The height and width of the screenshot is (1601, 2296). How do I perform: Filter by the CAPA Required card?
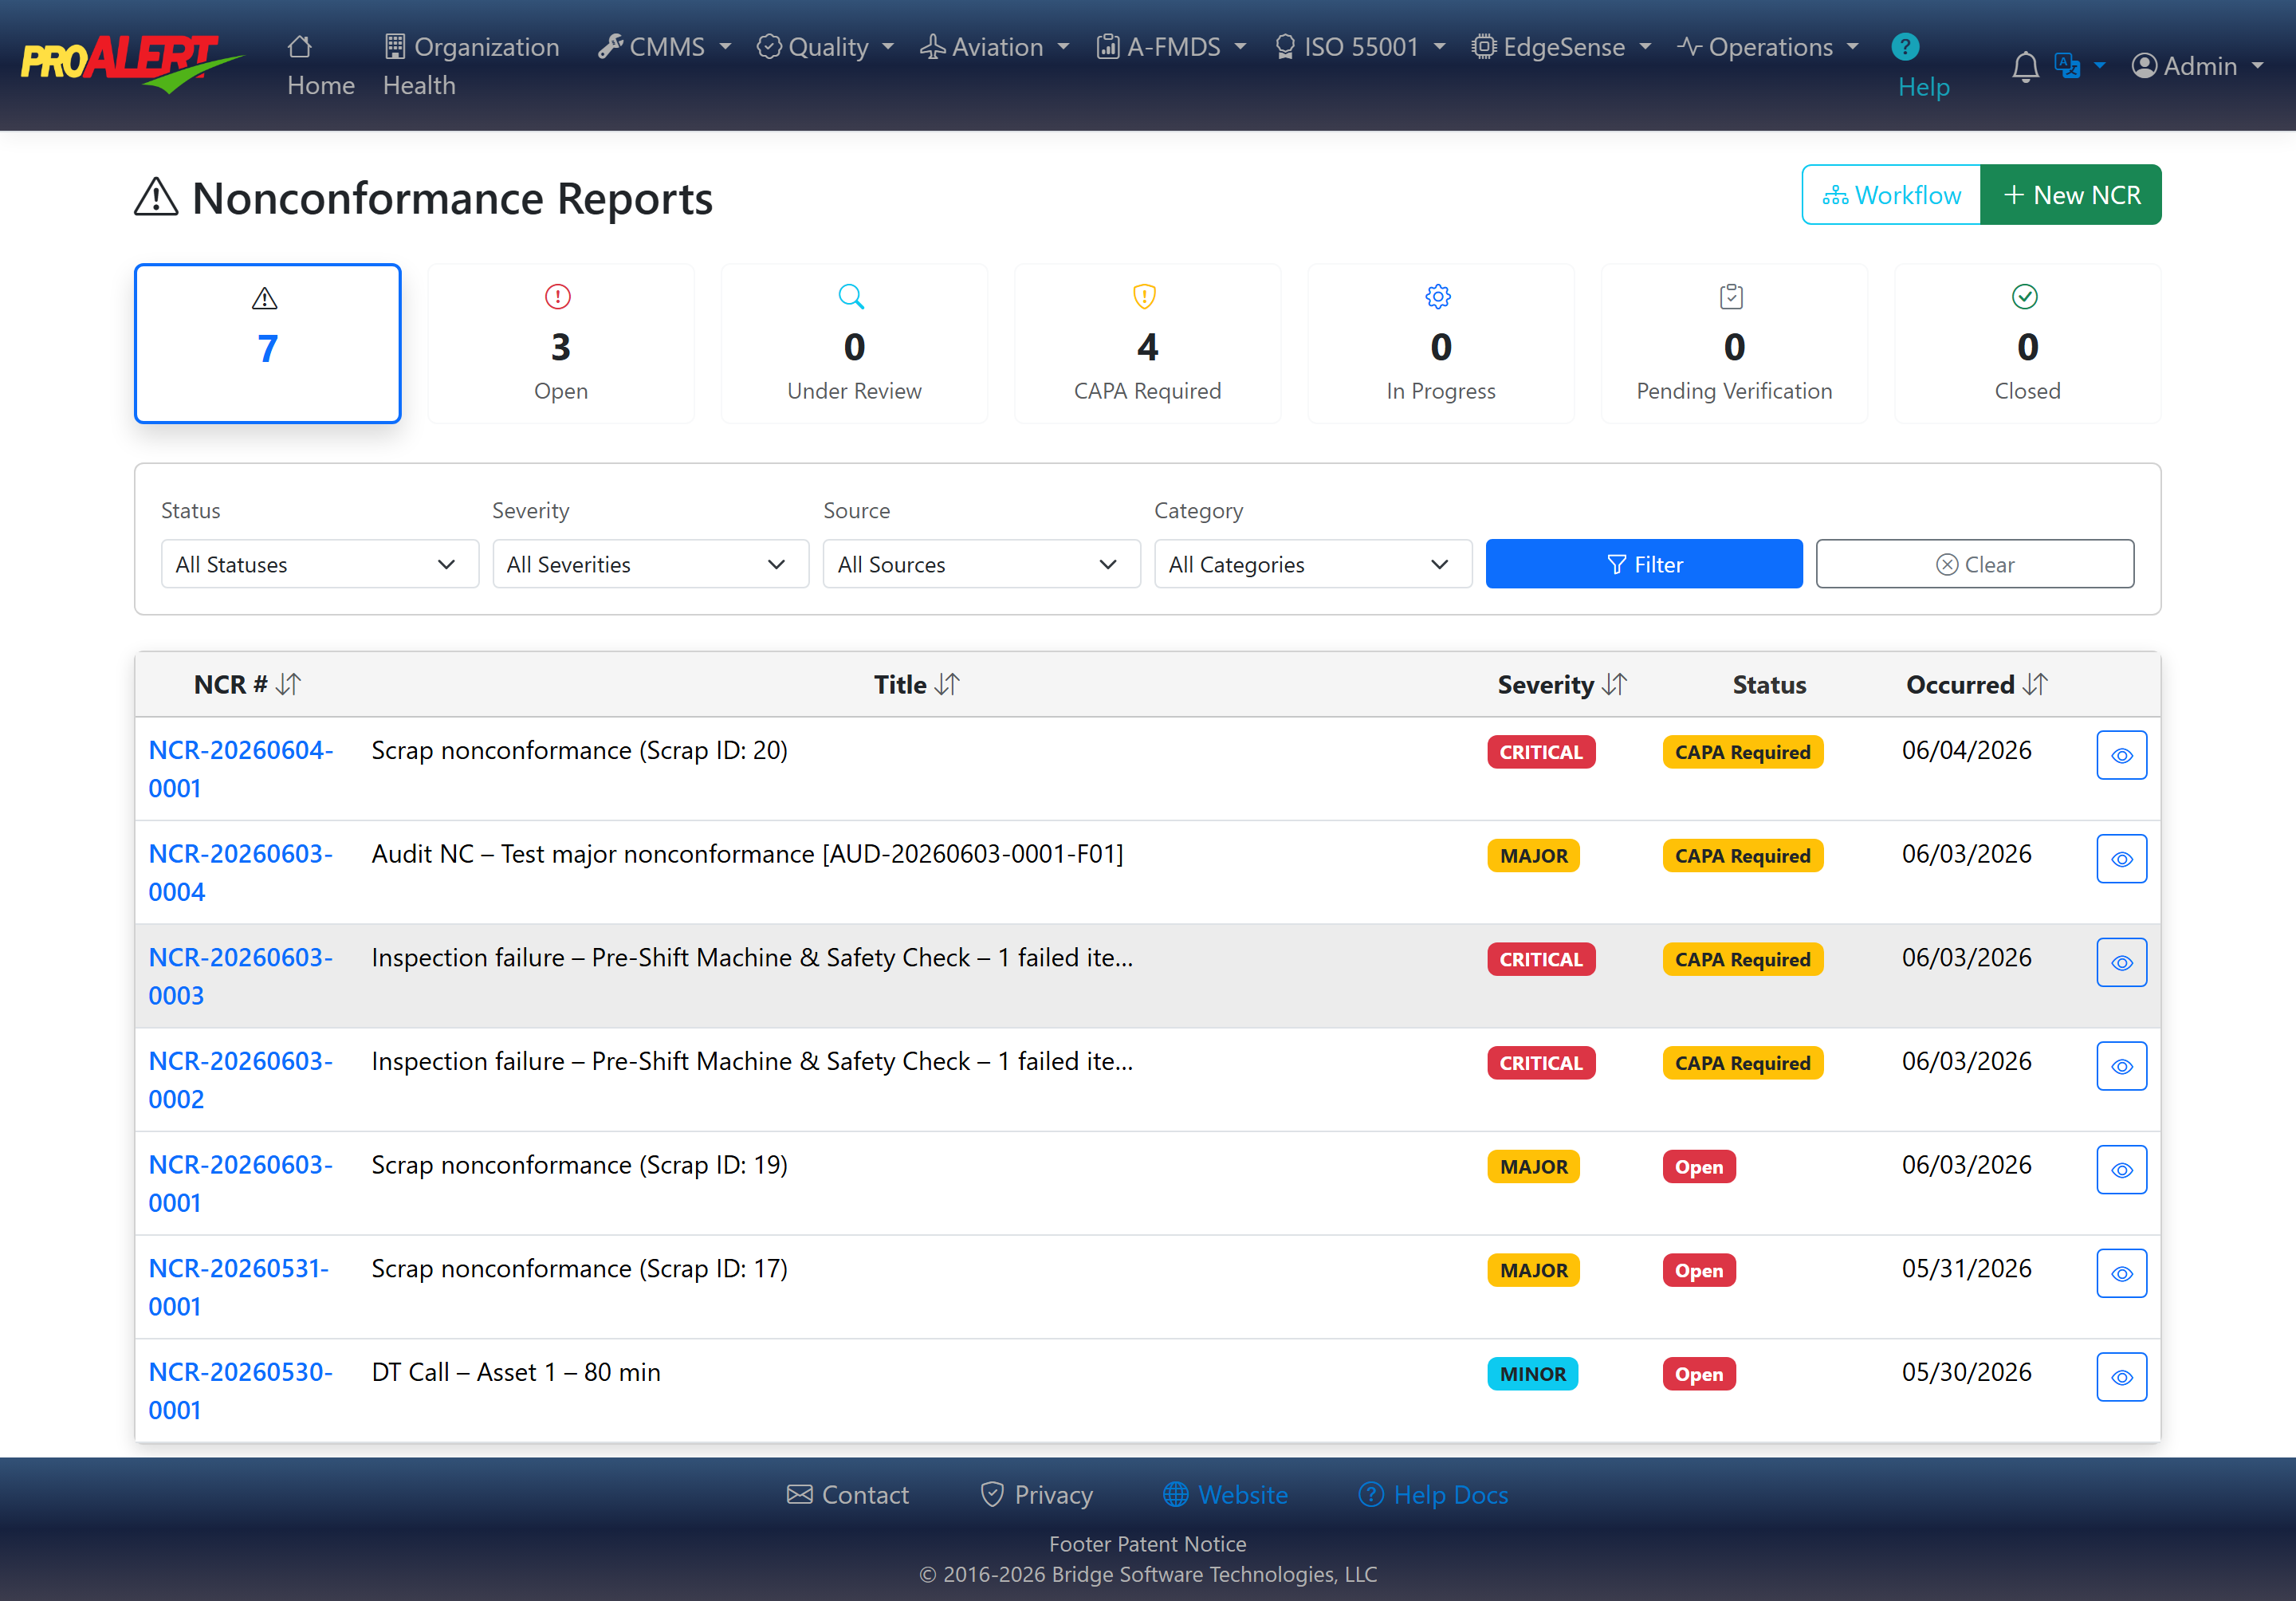point(1147,343)
